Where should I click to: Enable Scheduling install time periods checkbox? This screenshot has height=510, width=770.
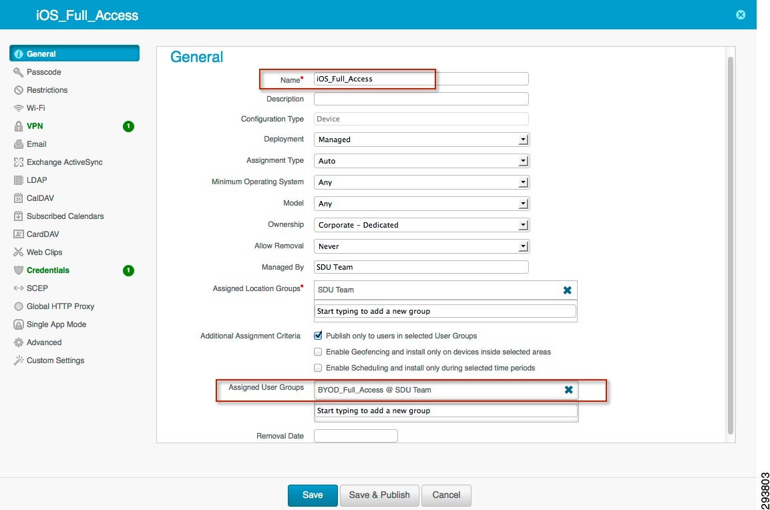(x=318, y=368)
